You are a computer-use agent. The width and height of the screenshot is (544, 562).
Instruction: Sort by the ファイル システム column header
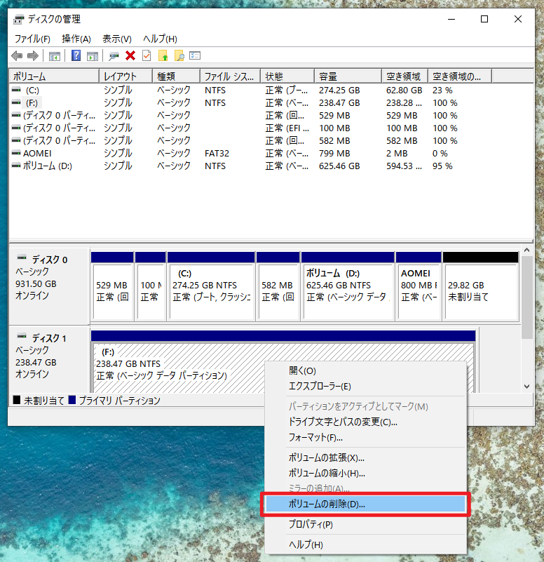[x=229, y=76]
